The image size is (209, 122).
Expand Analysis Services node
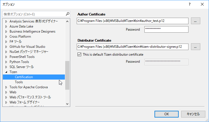point(6,21)
